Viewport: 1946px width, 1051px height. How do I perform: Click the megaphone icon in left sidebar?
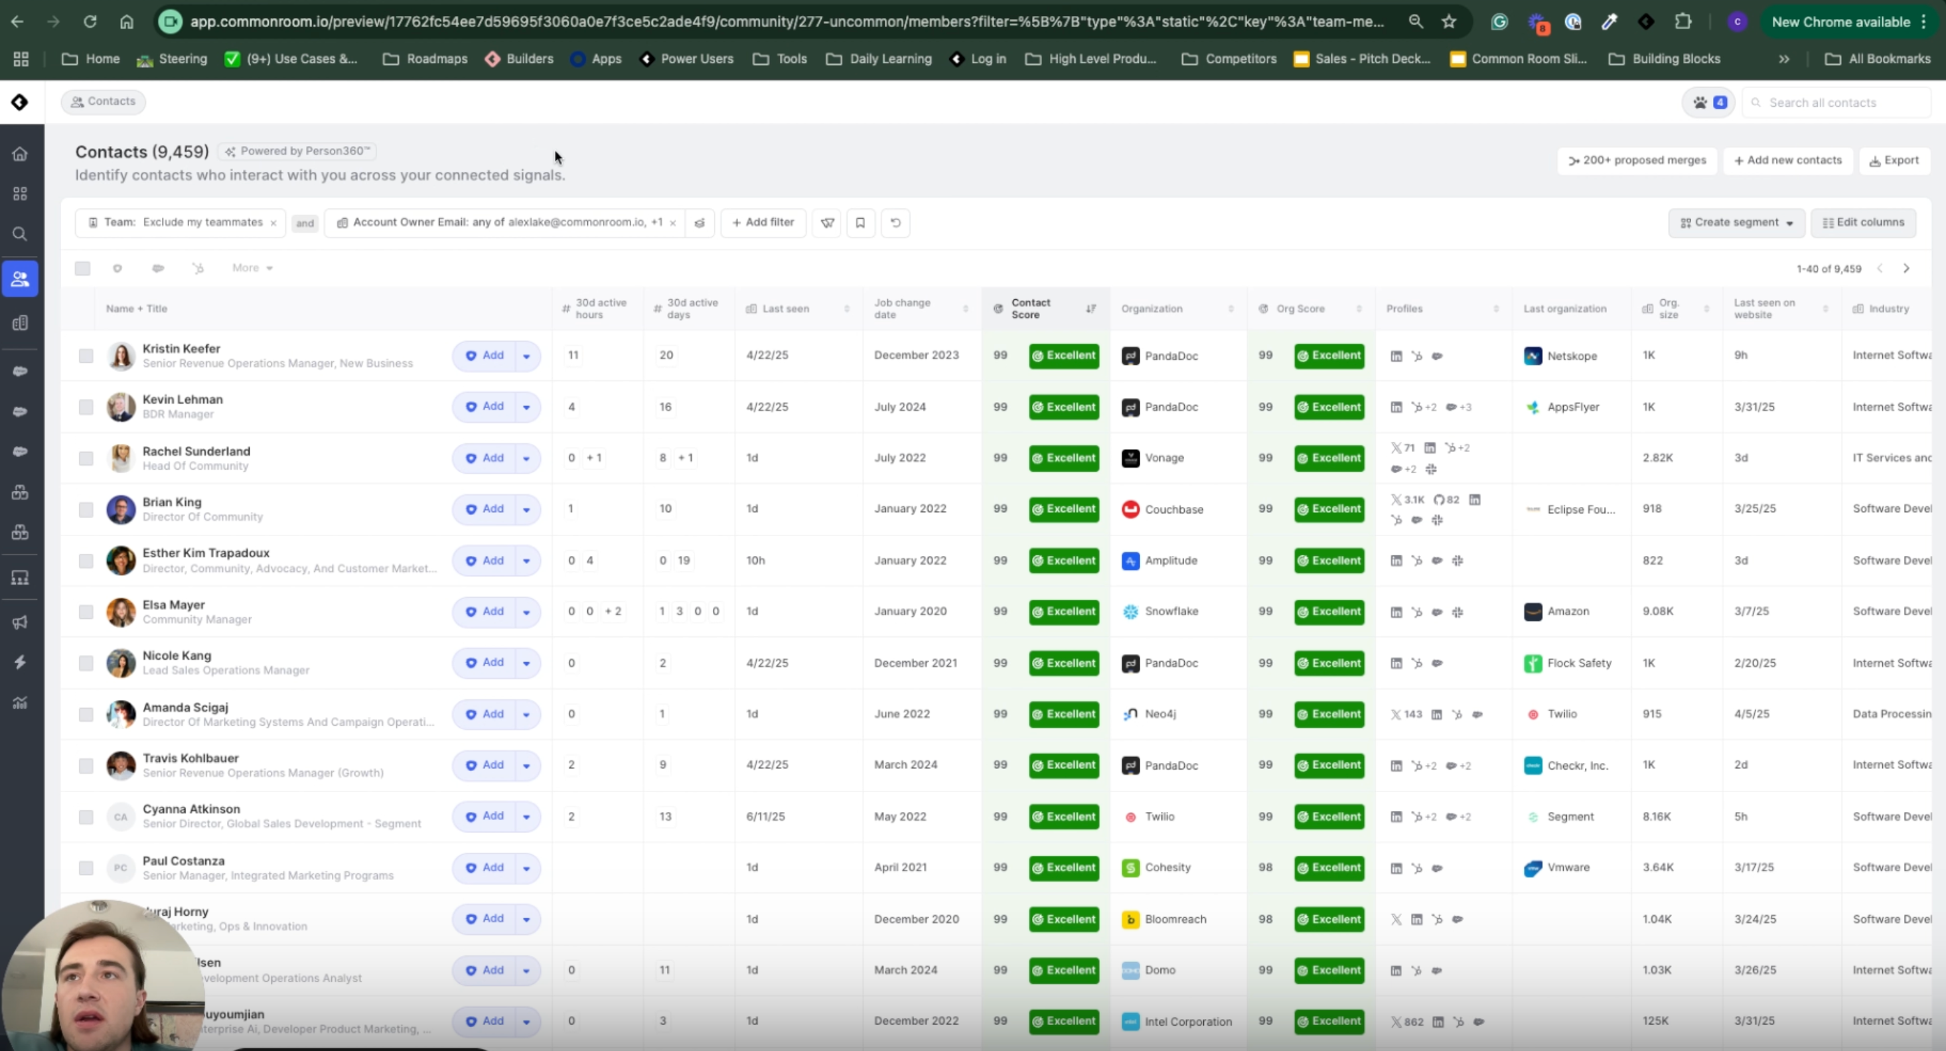21,622
